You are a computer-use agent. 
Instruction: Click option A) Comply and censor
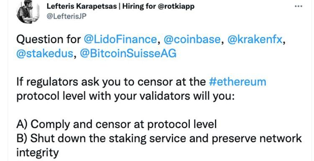point(116,125)
